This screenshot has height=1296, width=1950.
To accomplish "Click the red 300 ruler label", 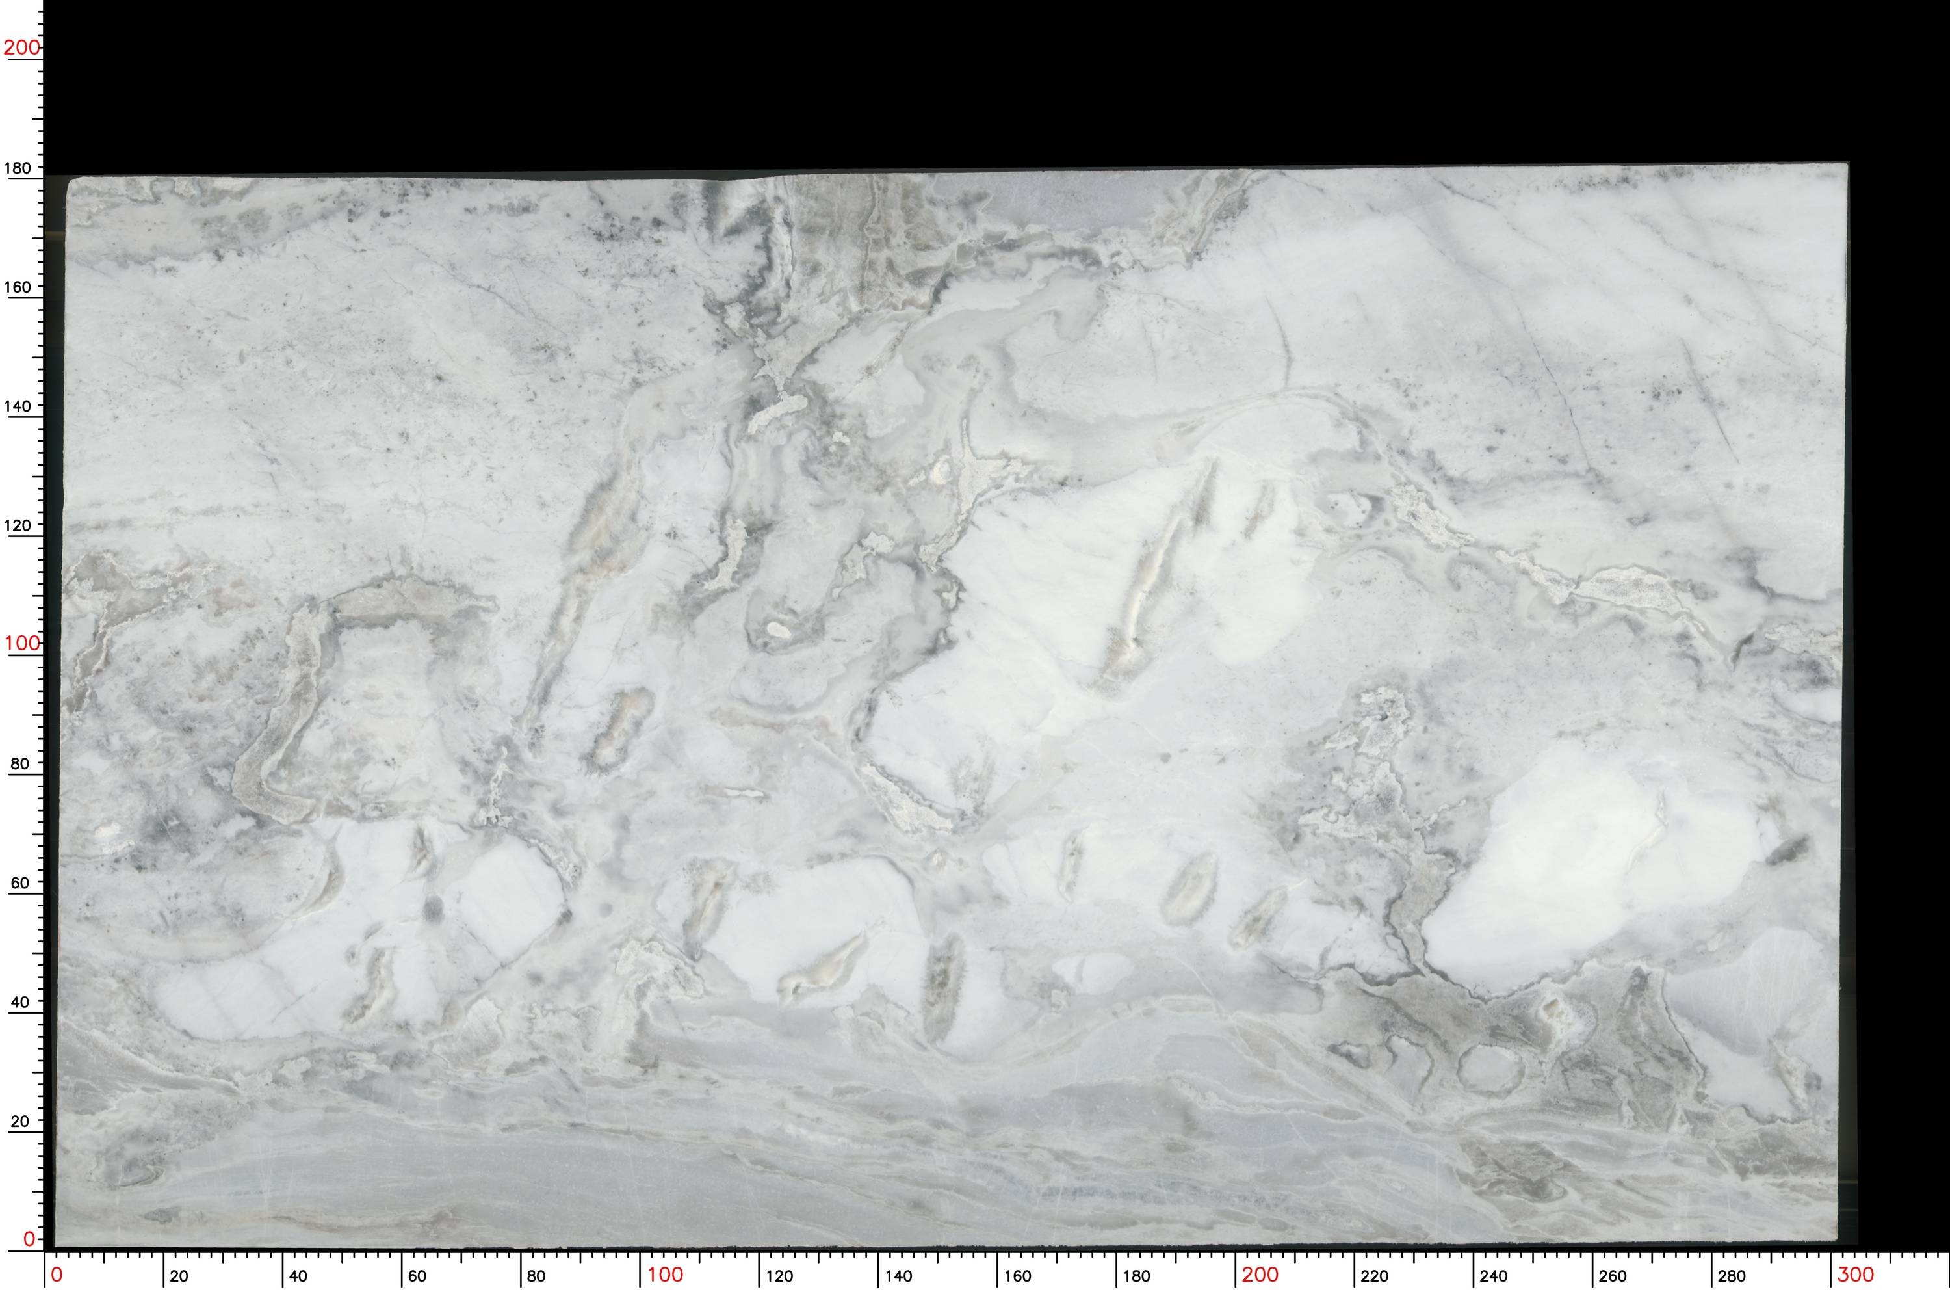I will tap(1856, 1275).
